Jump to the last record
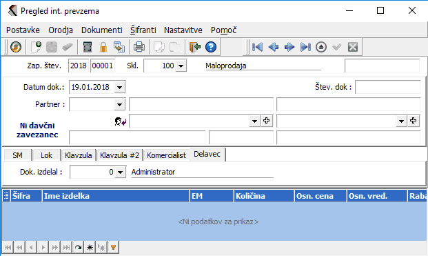The width and height of the screenshot is (428, 256). tap(305, 47)
